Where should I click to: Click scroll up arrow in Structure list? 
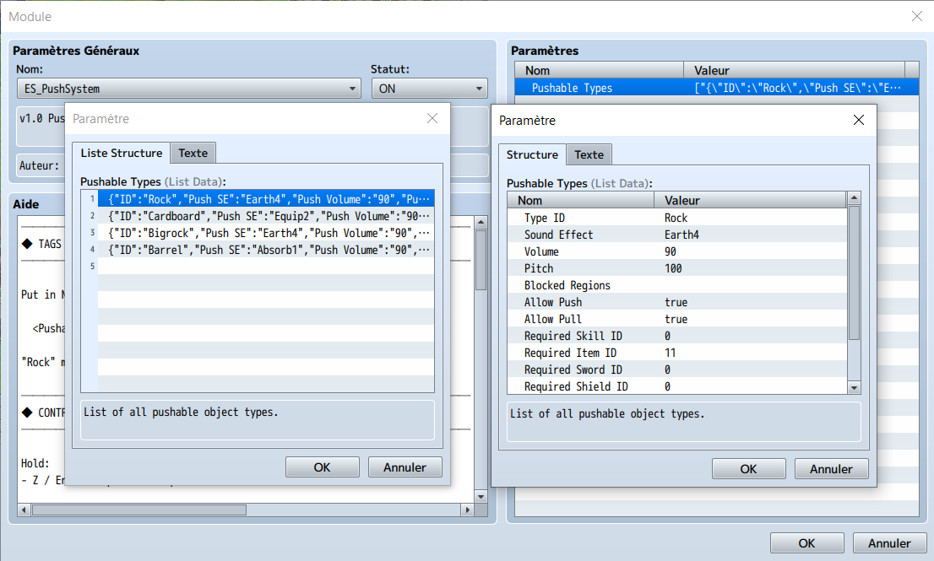tap(854, 197)
